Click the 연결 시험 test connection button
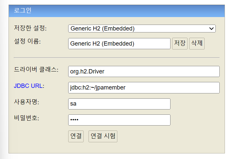This screenshot has width=241, height=159. tap(103, 136)
